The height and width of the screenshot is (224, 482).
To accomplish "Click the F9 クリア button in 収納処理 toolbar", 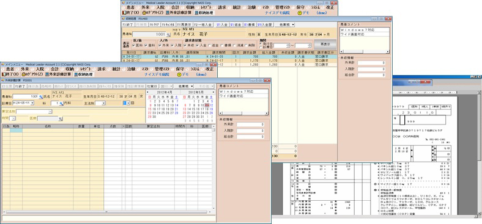I will [154, 24].
